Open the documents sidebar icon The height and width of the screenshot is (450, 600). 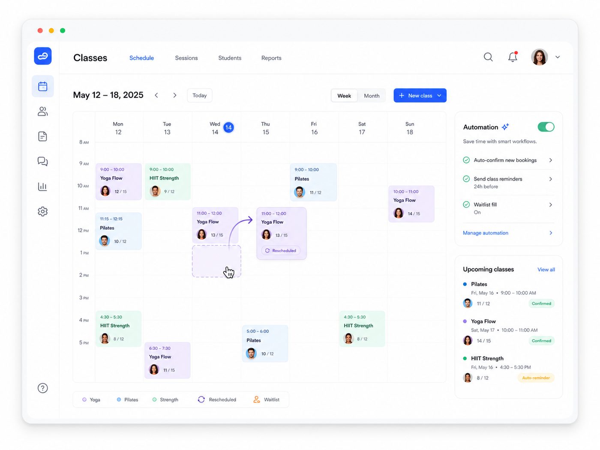43,136
